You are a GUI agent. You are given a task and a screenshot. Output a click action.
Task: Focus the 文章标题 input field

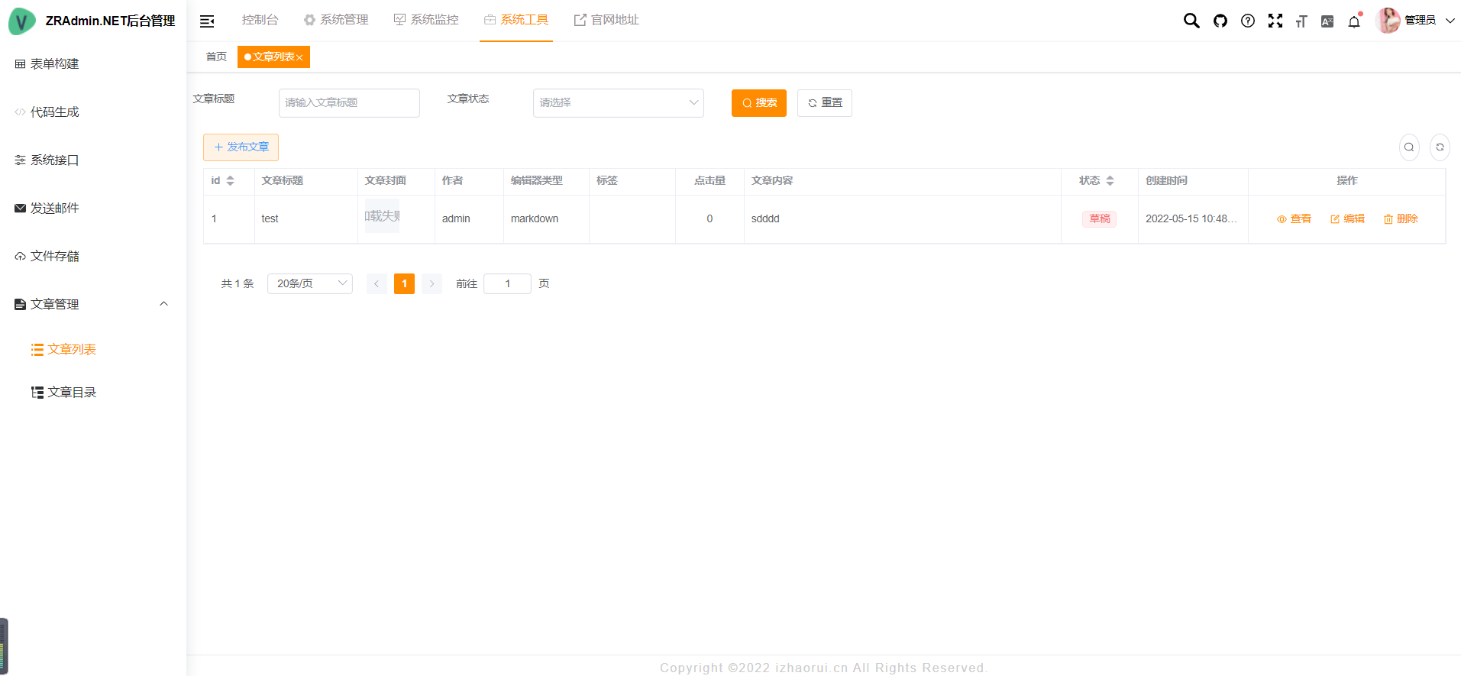click(x=349, y=103)
